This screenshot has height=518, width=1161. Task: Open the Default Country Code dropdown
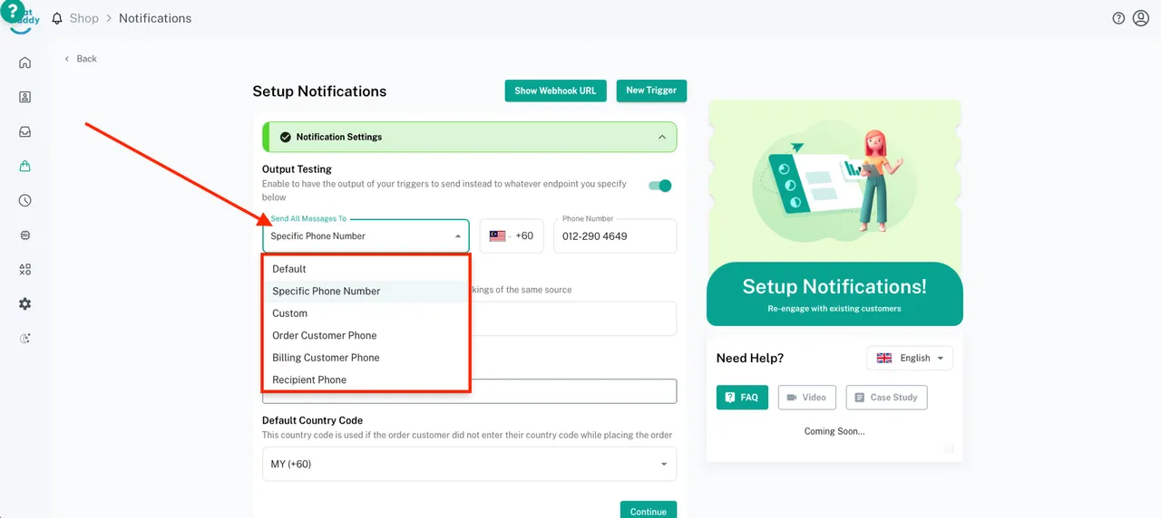point(469,465)
